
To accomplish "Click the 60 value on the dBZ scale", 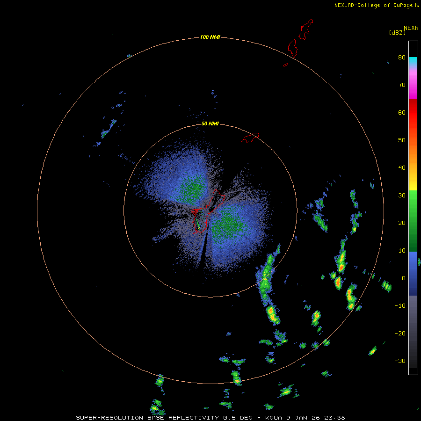I will (x=402, y=112).
